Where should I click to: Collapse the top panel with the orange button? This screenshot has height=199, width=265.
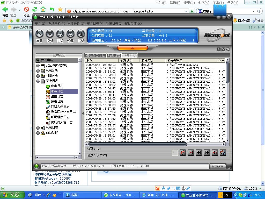(x=132, y=48)
